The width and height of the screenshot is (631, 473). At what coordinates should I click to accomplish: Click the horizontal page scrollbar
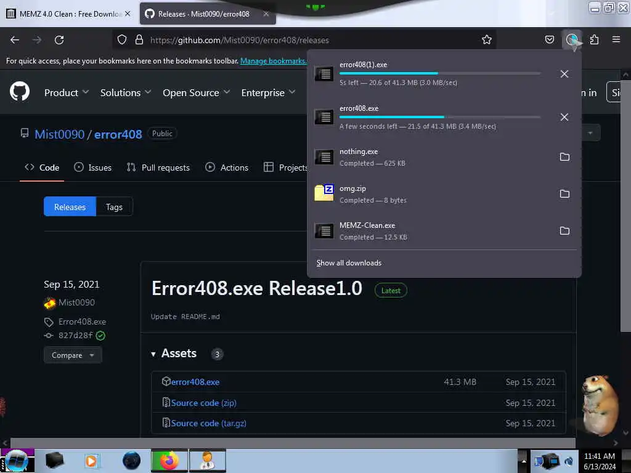(x=293, y=443)
